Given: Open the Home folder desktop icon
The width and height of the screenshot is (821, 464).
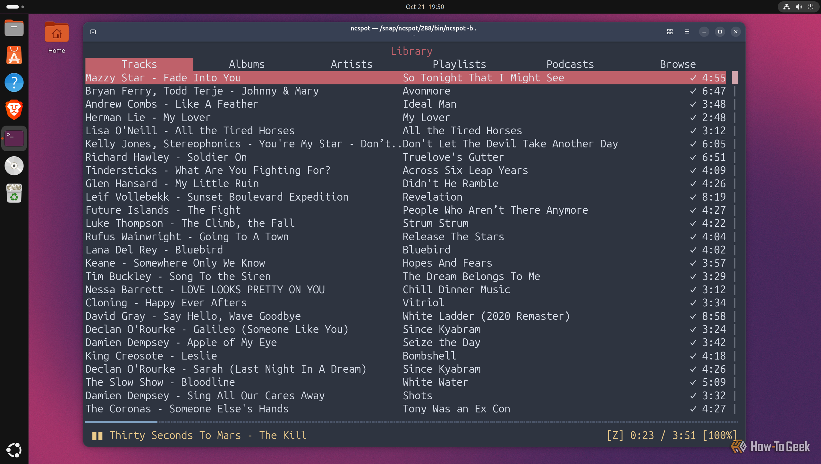Looking at the screenshot, I should tap(57, 38).
